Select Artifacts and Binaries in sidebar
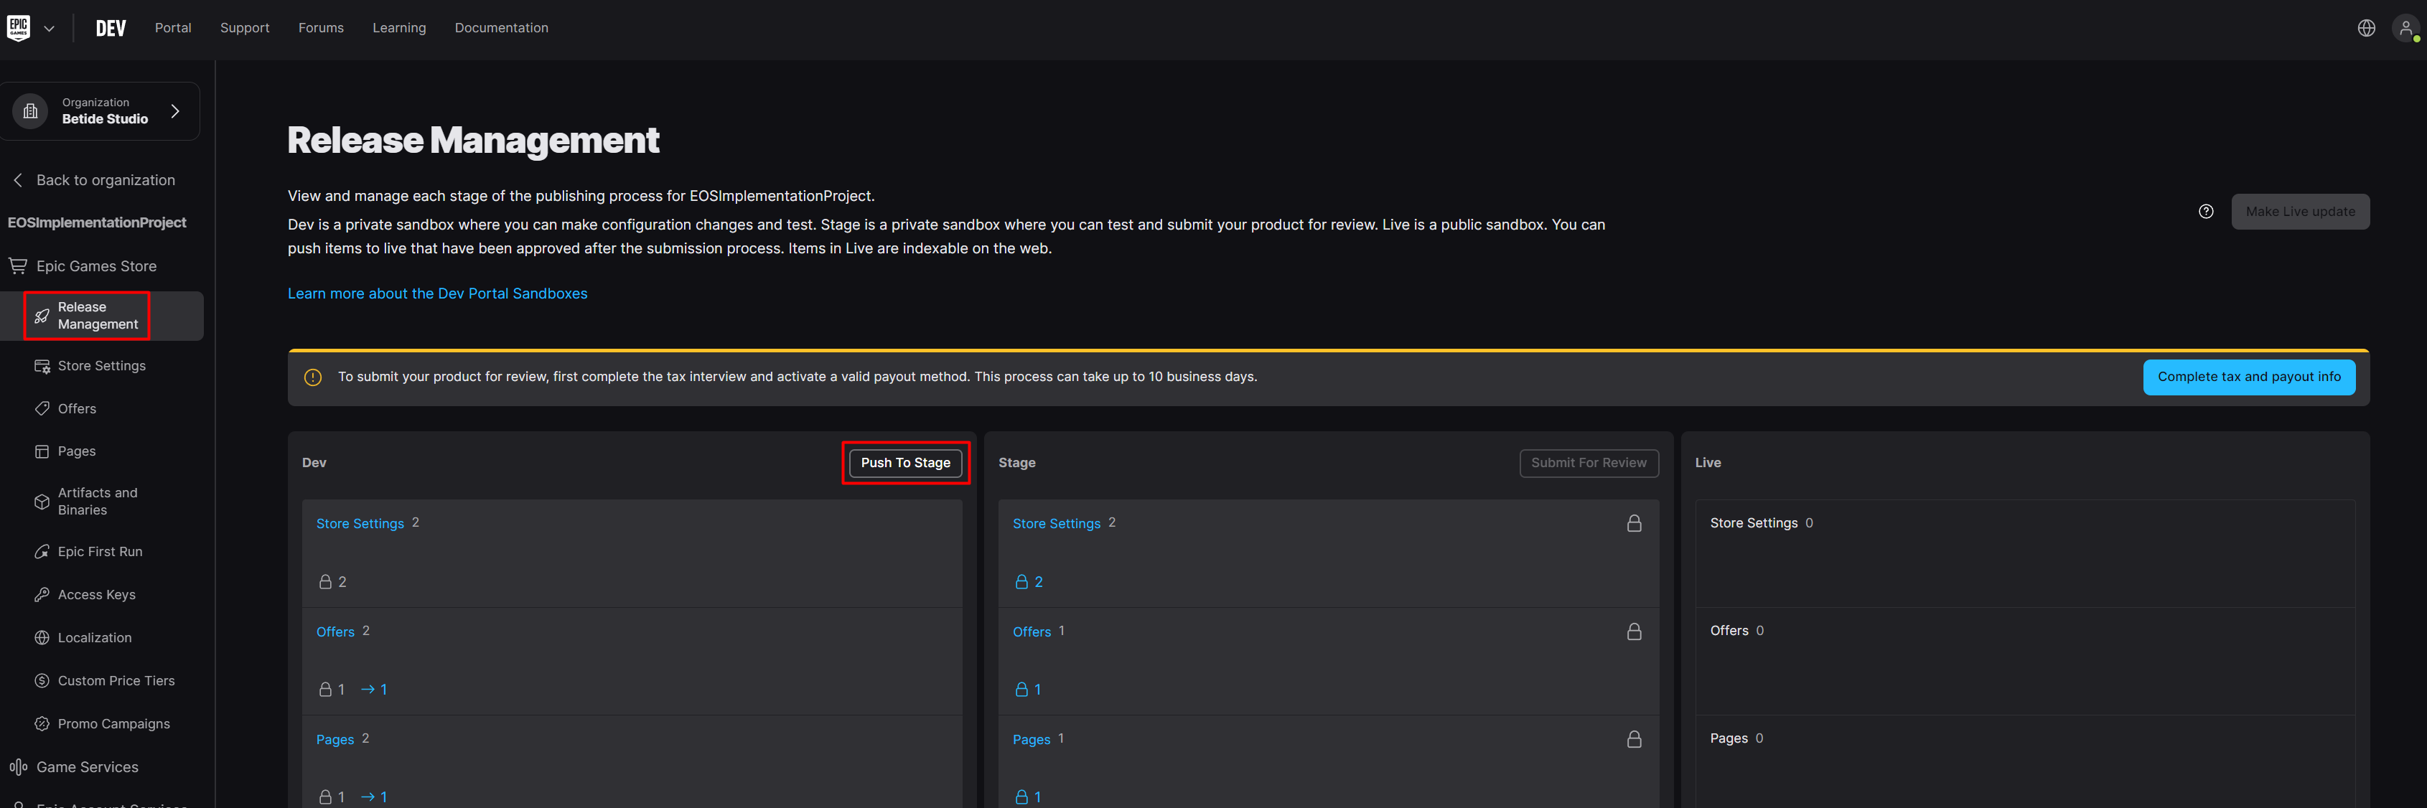 pos(97,501)
